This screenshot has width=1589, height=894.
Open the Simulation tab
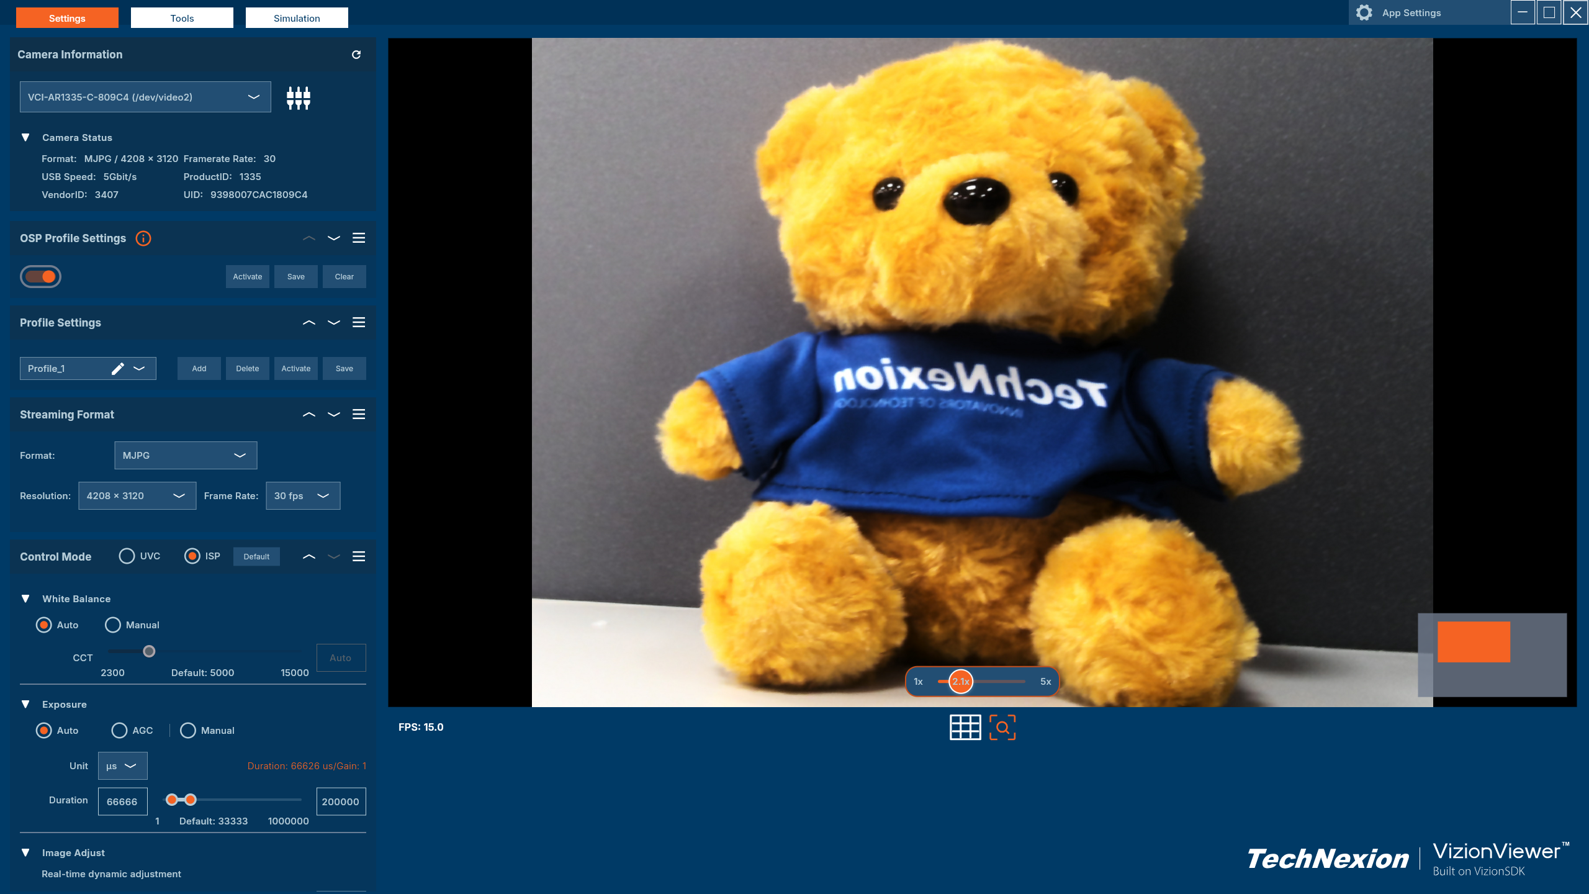(297, 18)
